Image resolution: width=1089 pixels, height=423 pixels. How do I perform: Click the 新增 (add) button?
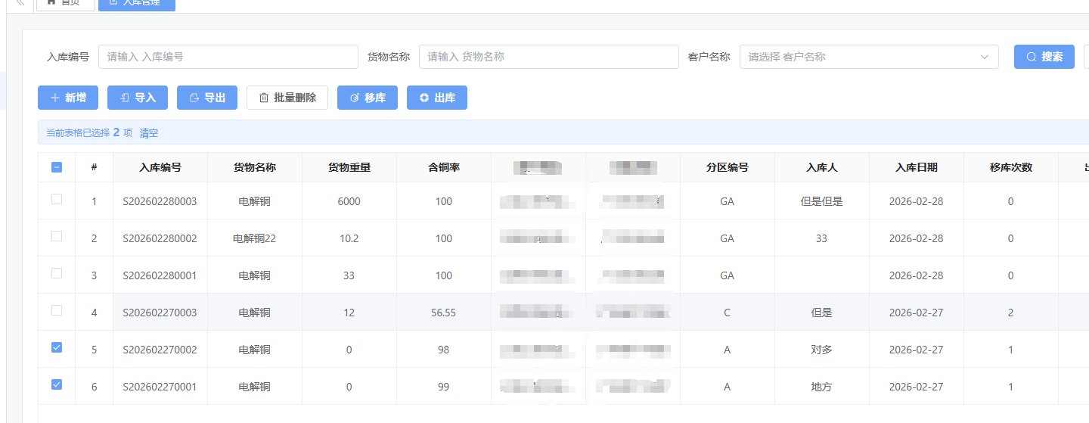click(68, 98)
